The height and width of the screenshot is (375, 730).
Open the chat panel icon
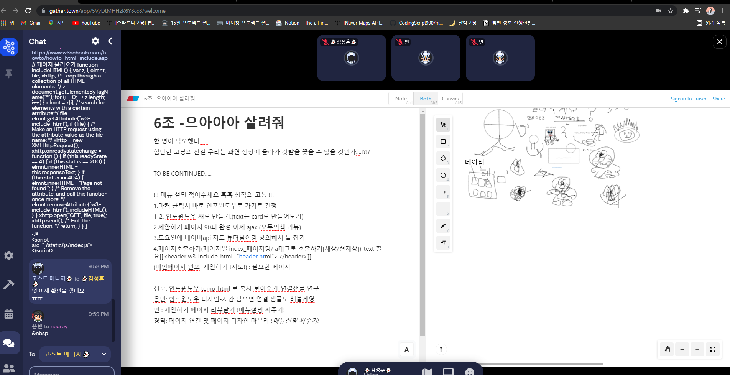pyautogui.click(x=10, y=343)
